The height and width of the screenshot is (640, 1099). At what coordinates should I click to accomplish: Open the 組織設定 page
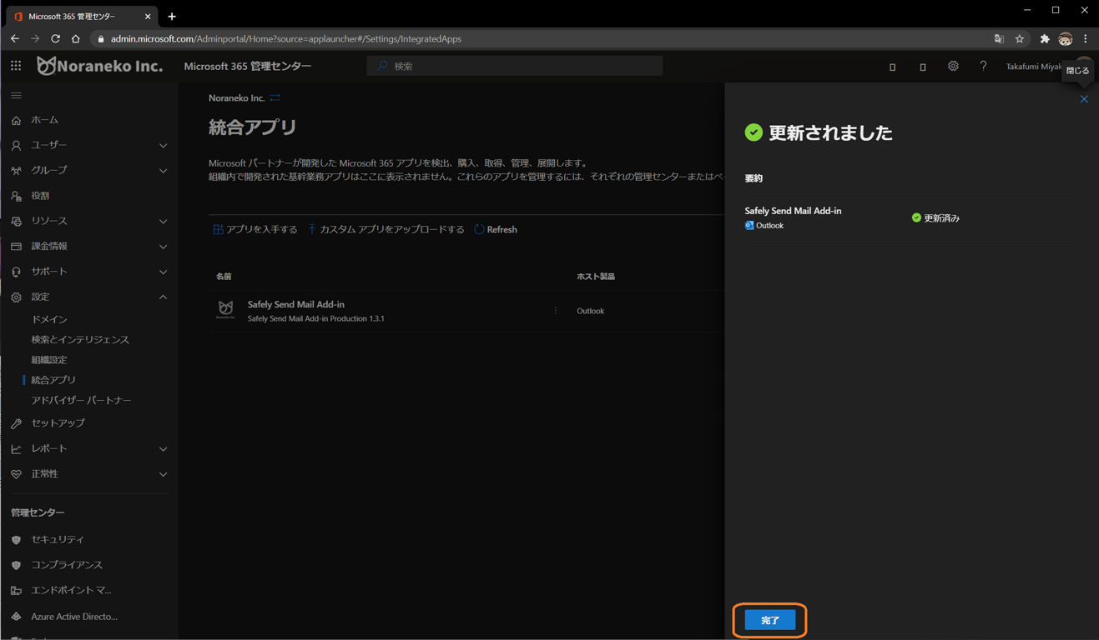click(x=49, y=360)
